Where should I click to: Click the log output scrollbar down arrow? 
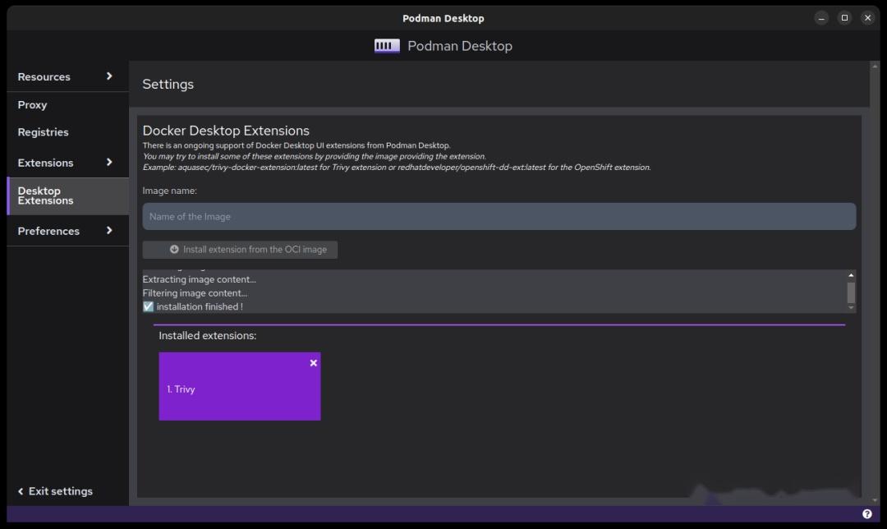[x=851, y=309]
